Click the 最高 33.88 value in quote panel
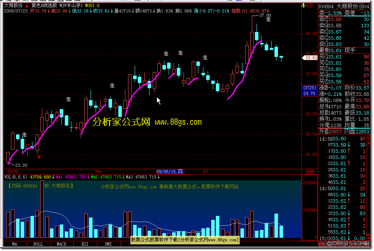The image size is (374, 251). [363, 106]
